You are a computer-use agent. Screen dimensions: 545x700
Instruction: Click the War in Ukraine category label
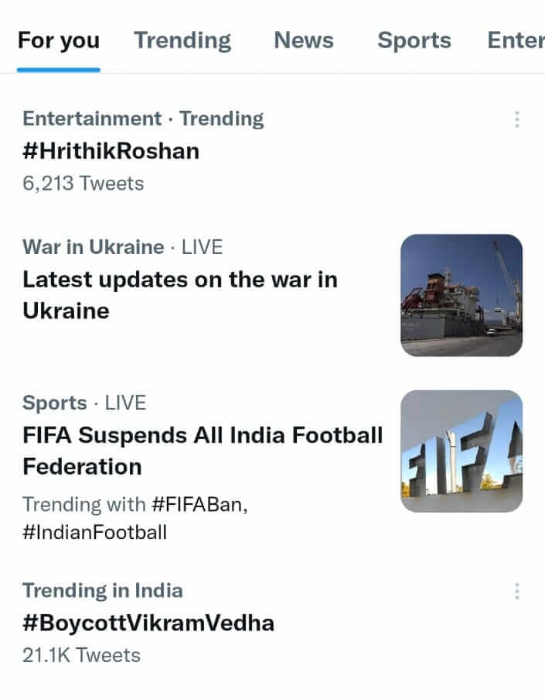93,247
